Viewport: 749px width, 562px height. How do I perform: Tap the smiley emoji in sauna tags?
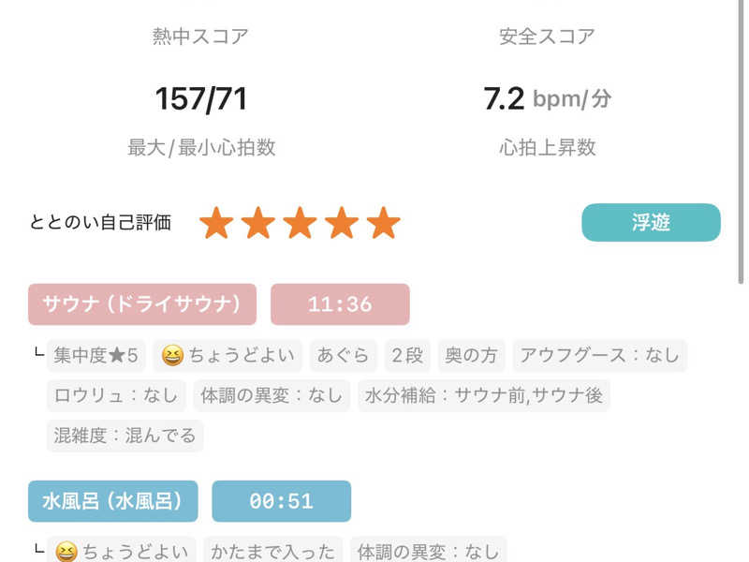(172, 356)
